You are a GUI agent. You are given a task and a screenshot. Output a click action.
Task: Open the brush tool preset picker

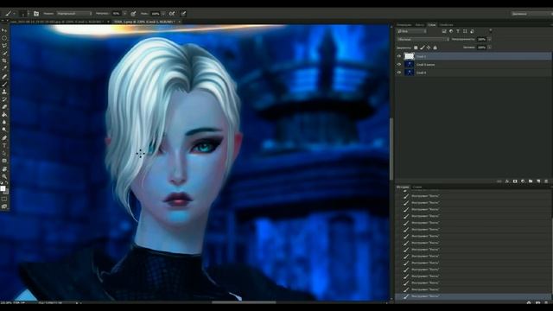10,14
